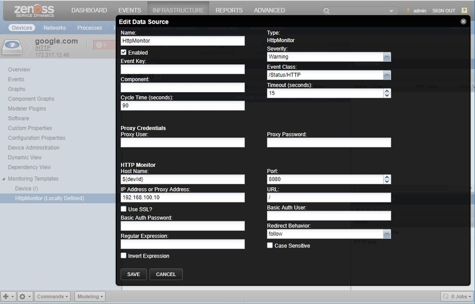This screenshot has height=304, width=475.
Task: Click the SIGN OUT link
Action: click(444, 11)
